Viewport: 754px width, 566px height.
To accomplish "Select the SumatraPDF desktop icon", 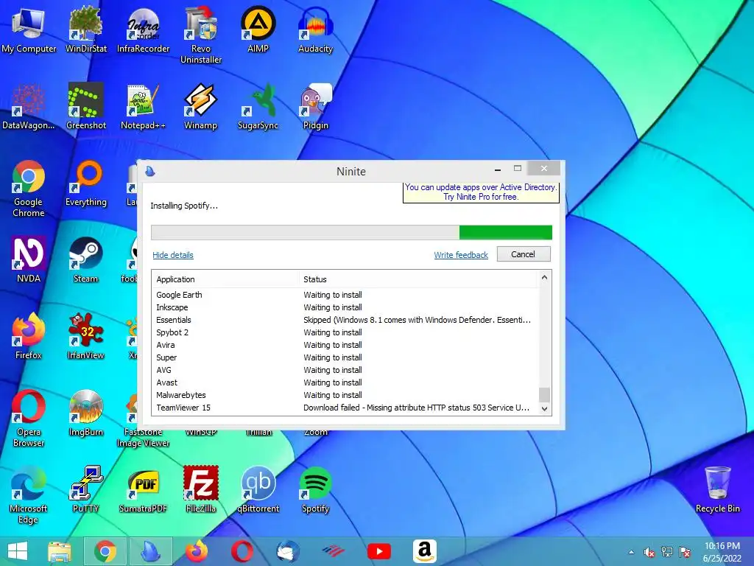I will [144, 490].
